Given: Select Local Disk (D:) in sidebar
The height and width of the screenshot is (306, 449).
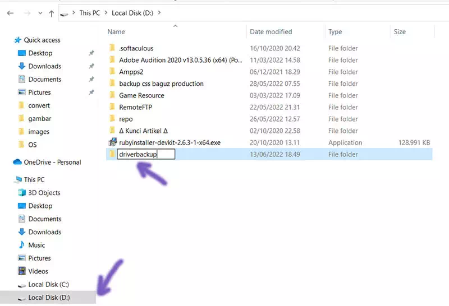Looking at the screenshot, I should (x=49, y=298).
